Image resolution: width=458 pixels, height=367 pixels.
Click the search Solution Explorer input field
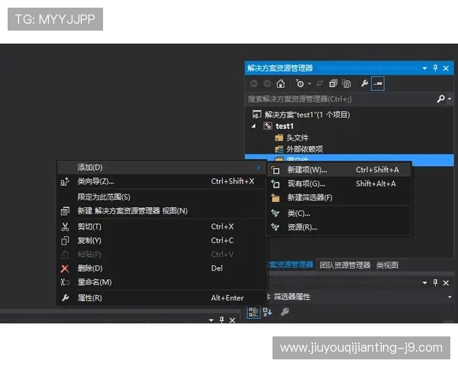pos(340,99)
